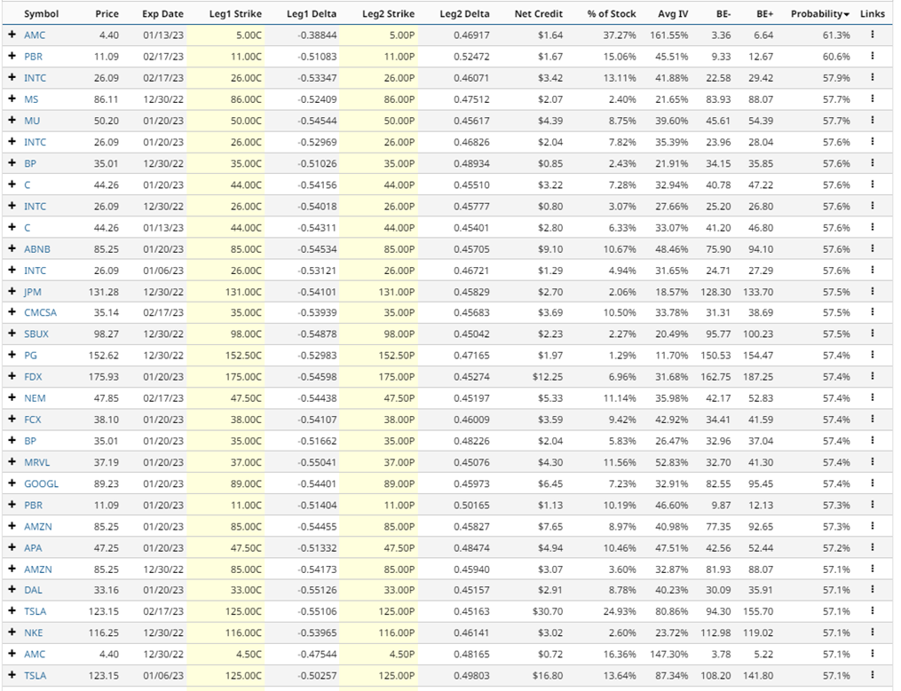Open links menu for APA row

(873, 546)
